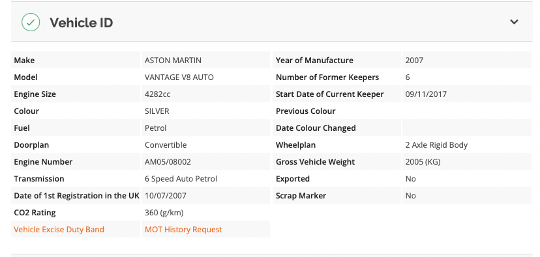This screenshot has height=257, width=540.
Task: Click the Gross Vehicle Weight label
Action: [315, 161]
